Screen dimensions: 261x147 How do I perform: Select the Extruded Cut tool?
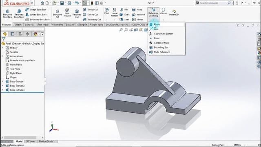pyautogui.click(x=57, y=13)
